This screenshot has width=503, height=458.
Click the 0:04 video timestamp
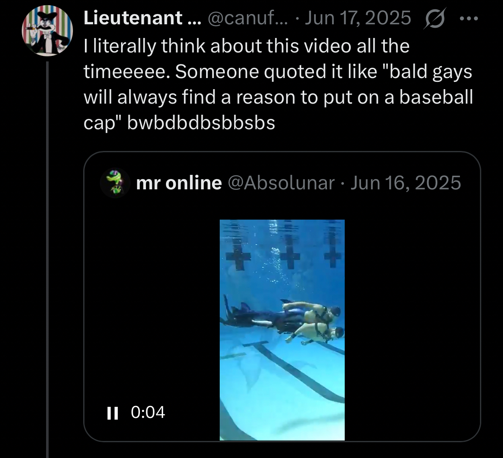[148, 412]
